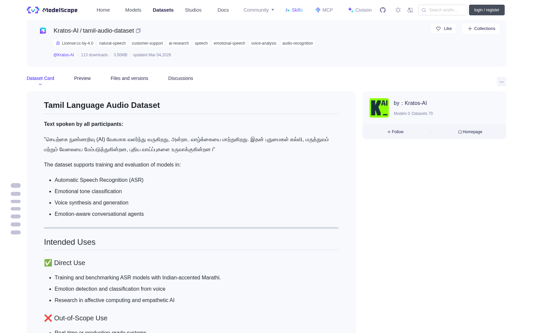Go to Home in navigation
Viewport: 533px width, 333px height.
[103, 10]
